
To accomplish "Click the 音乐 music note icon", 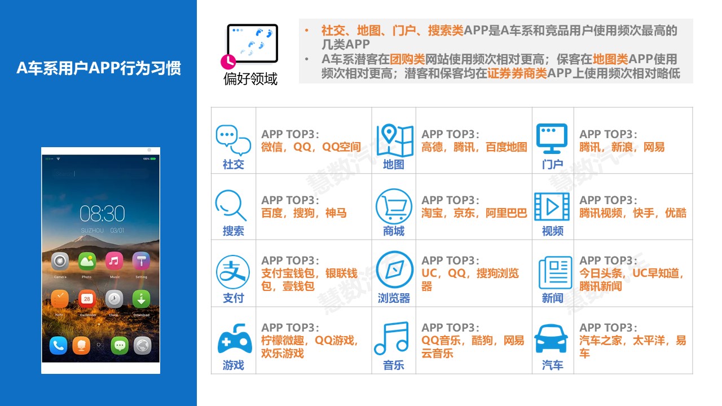I will coord(391,338).
